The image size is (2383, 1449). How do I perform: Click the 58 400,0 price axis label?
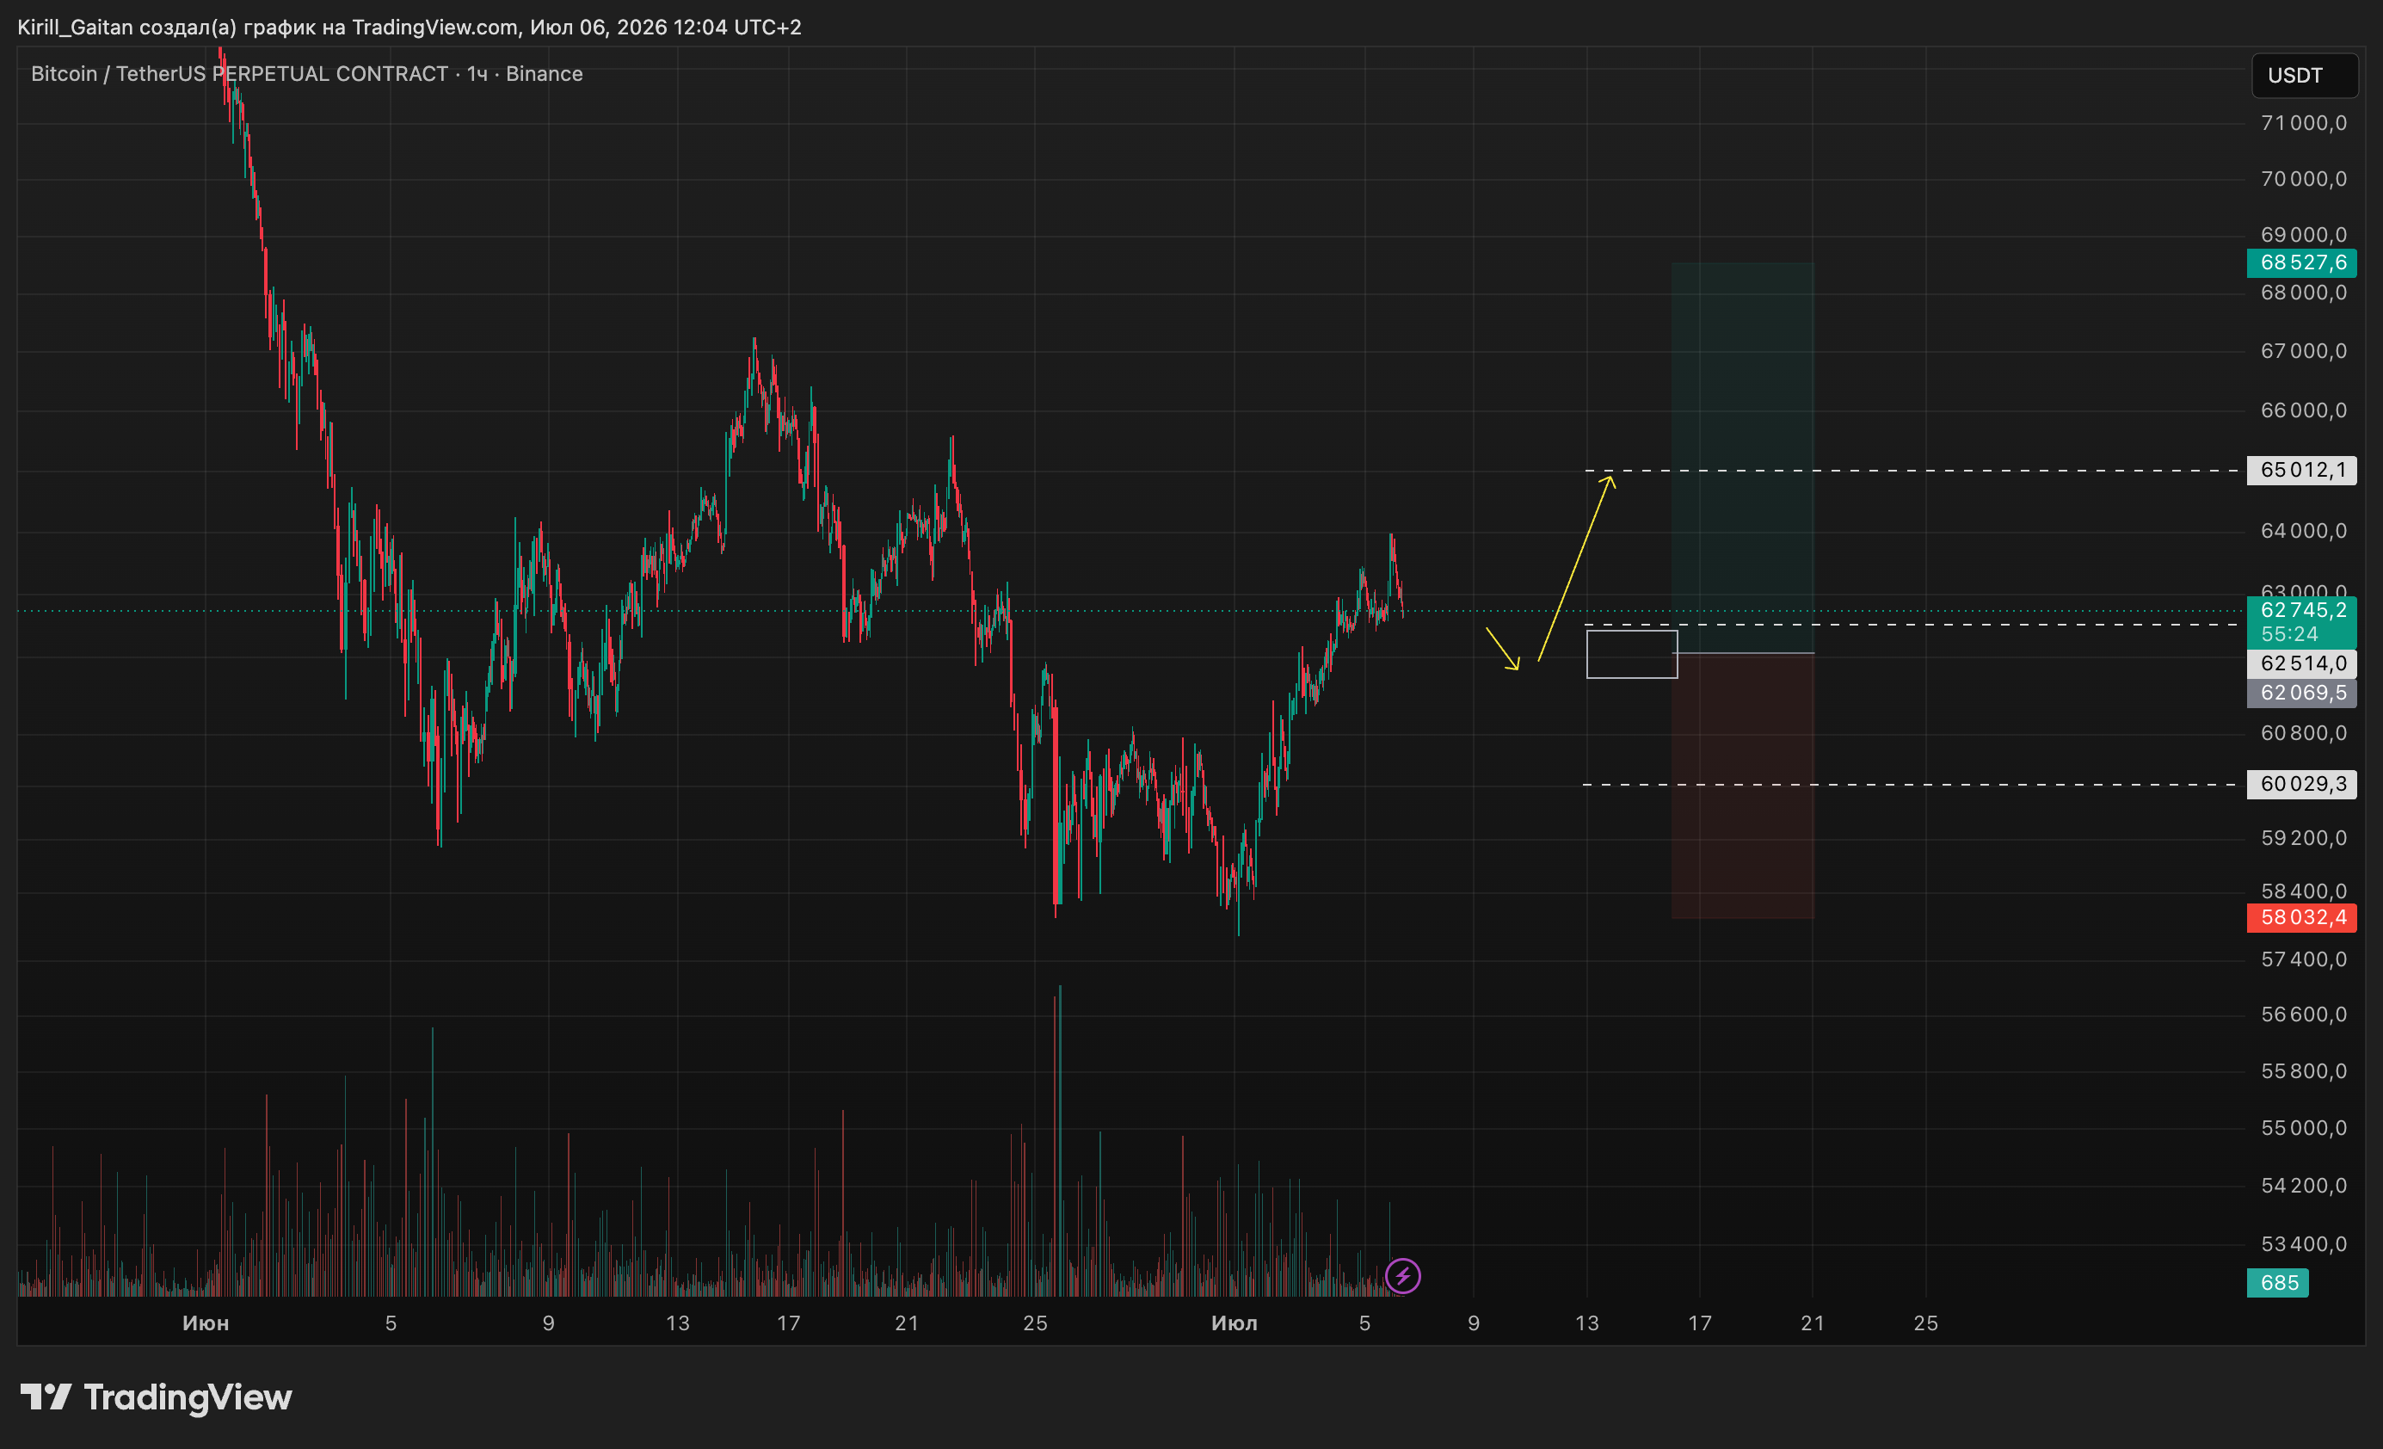pos(2304,891)
